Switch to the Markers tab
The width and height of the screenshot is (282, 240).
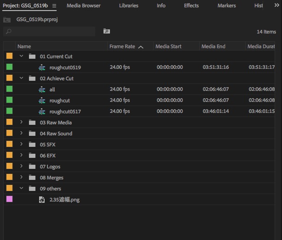click(226, 6)
